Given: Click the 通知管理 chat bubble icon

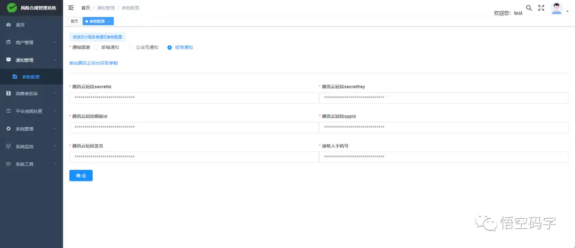Looking at the screenshot, I should 9,60.
